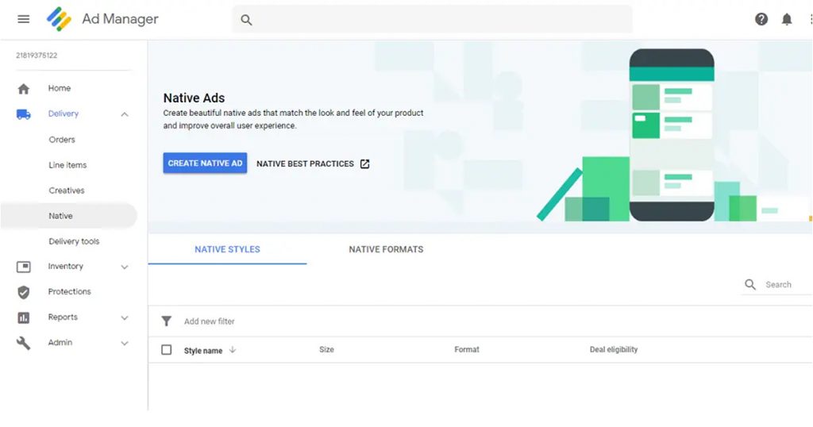Click the Delivery menu label
This screenshot has height=427, width=813.
coord(64,113)
